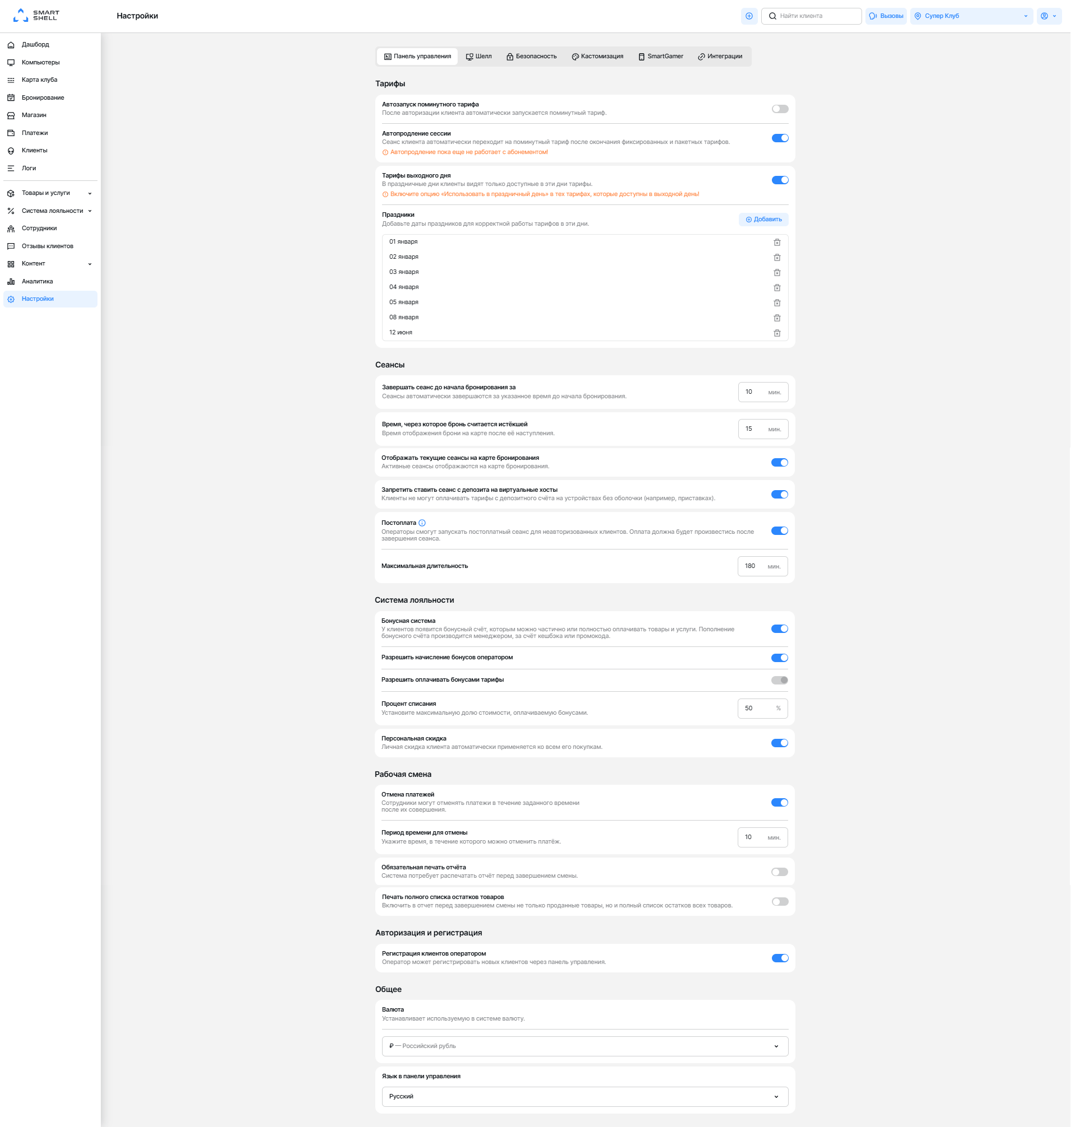Delete the 03 января holiday

pos(777,272)
